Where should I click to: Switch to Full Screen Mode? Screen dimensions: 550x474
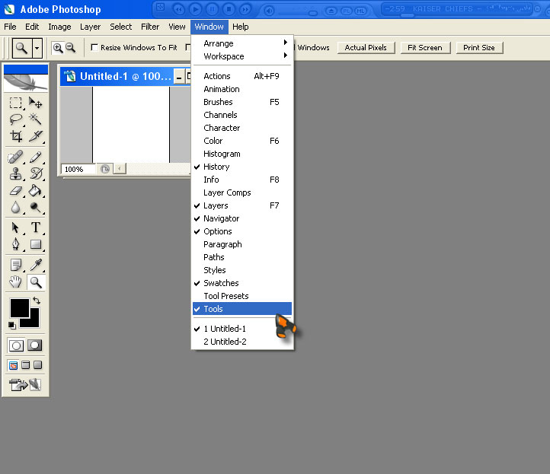[37, 365]
